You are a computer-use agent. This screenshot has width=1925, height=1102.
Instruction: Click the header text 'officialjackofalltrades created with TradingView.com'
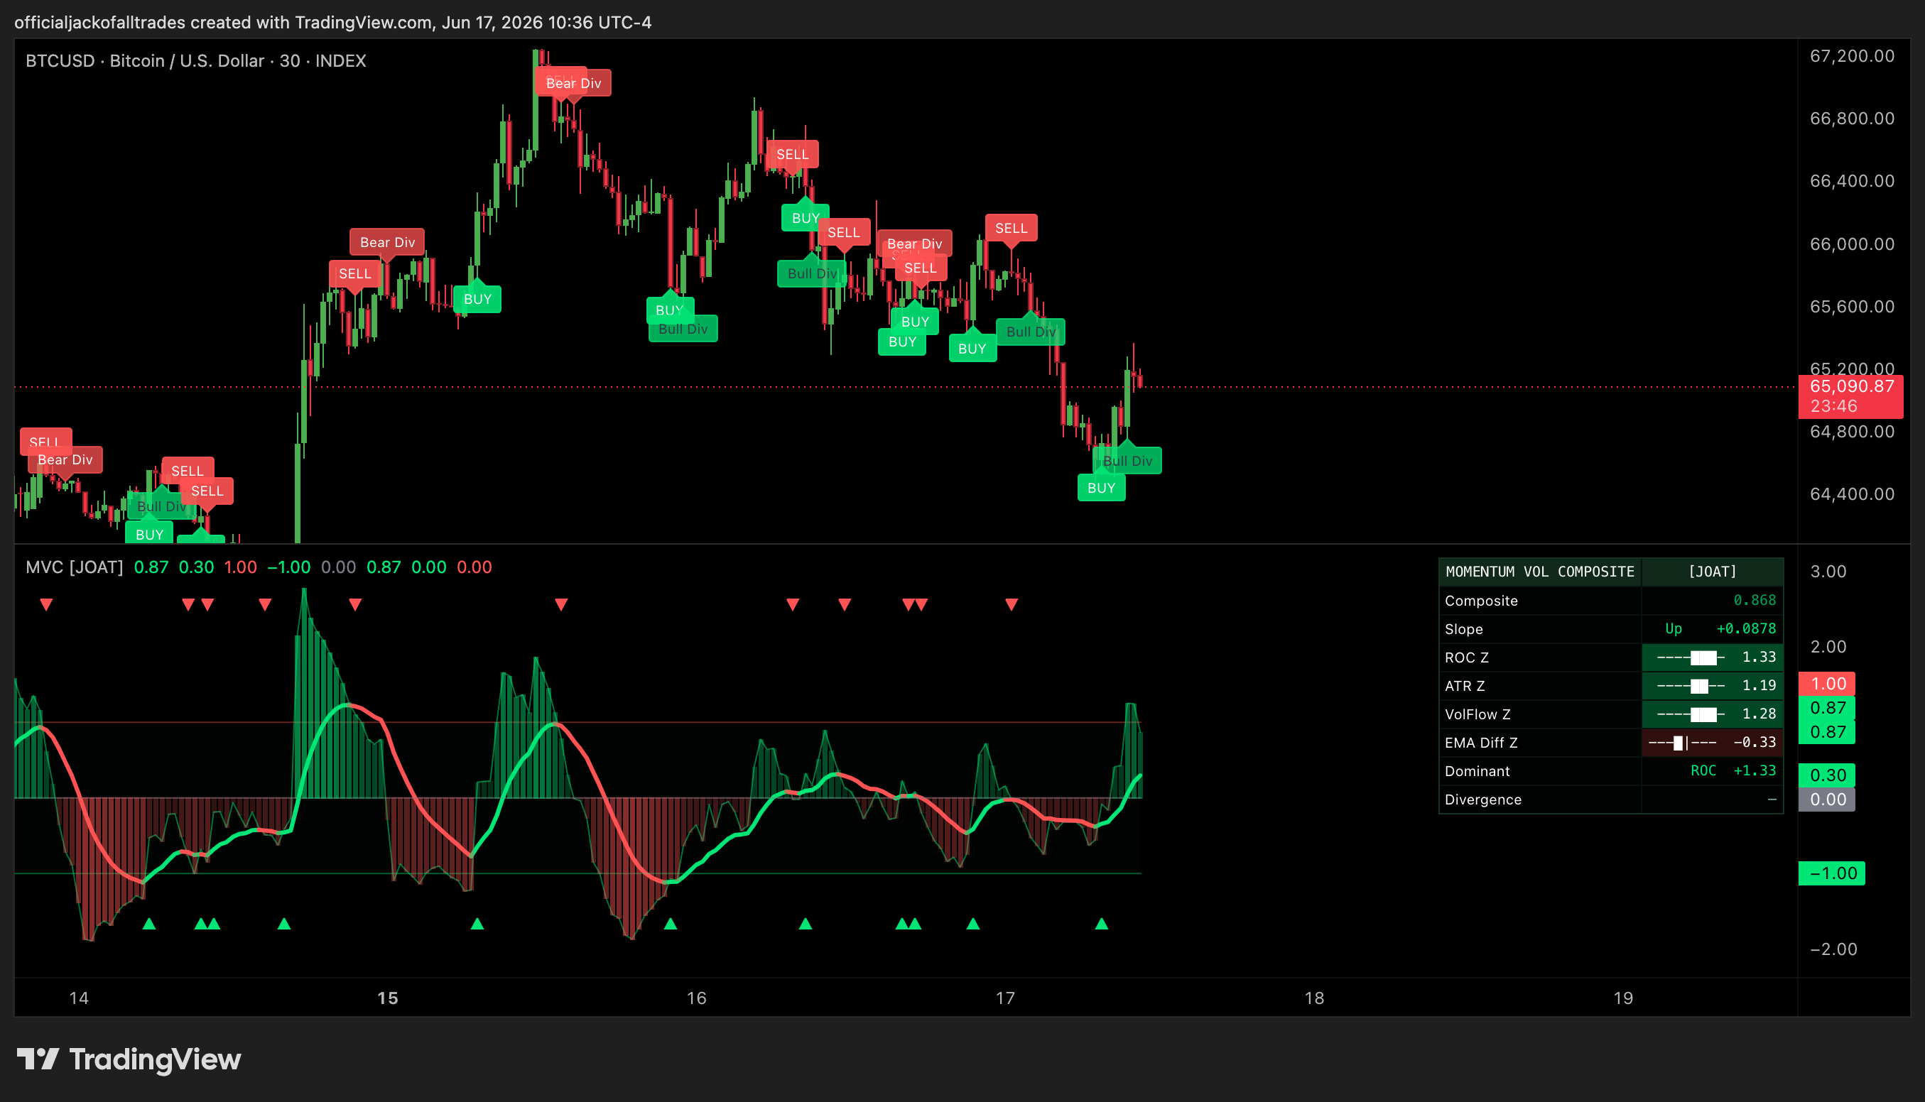click(223, 22)
